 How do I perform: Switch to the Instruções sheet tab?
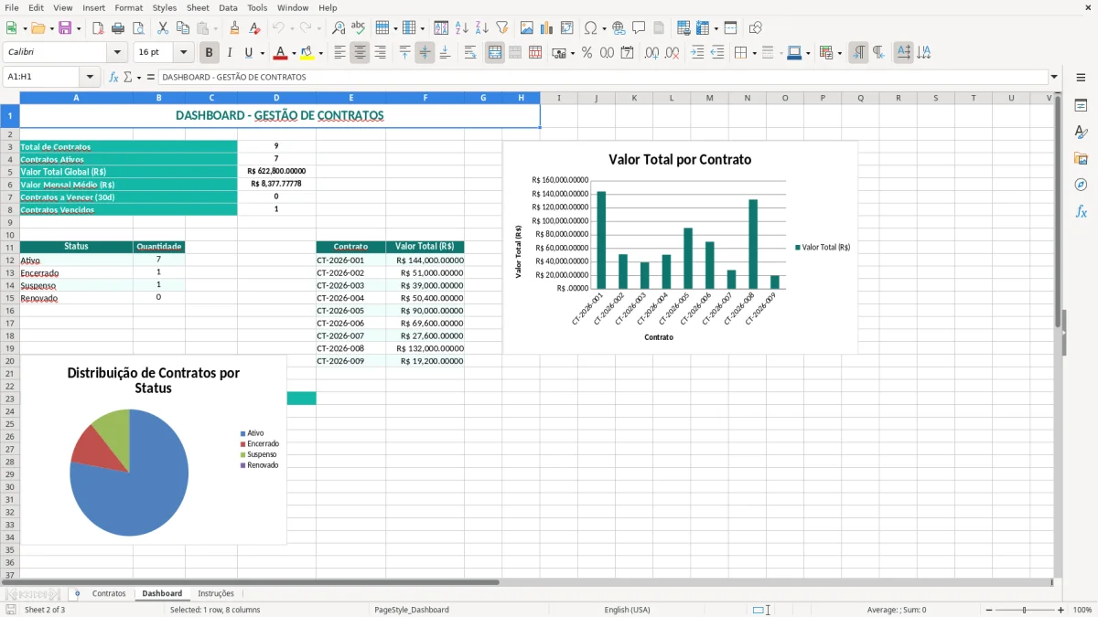click(x=216, y=594)
